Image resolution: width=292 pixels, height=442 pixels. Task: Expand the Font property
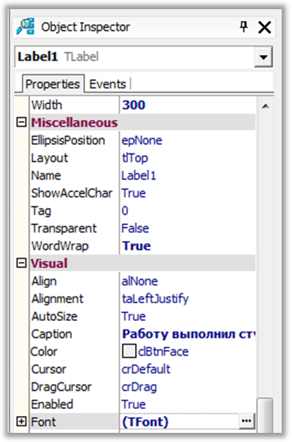point(21,422)
